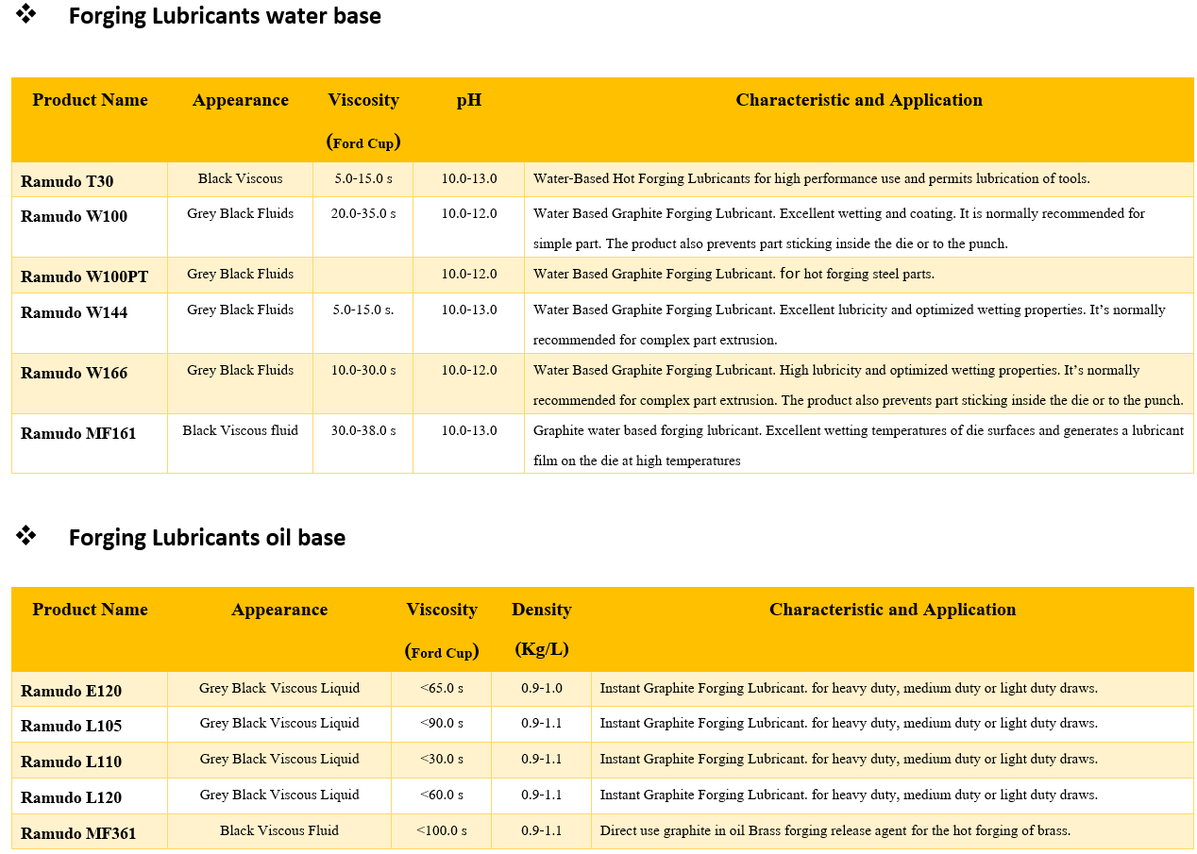Click "Grey Black Viscous Liquid" for Ramudo E120
Screen dimensions: 1197x854
tap(279, 688)
